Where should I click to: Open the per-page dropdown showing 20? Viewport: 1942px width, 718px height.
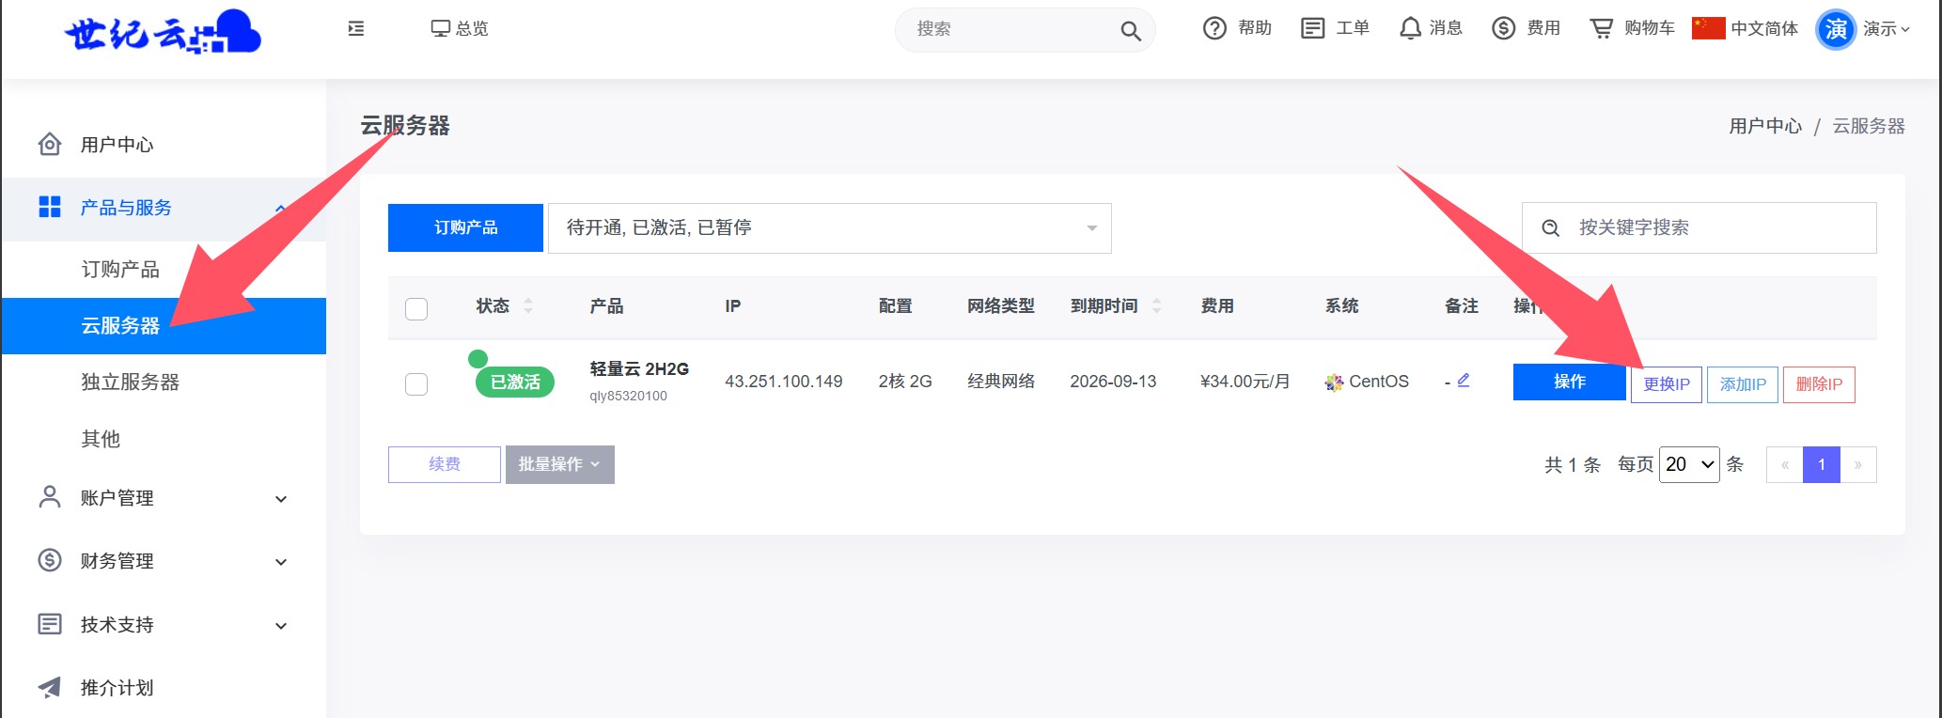click(x=1689, y=464)
